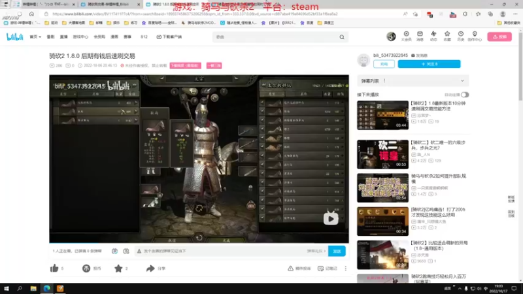The image size is (523, 294).
Task: Open the 记笔记 notes icon
Action: (x=320, y=269)
